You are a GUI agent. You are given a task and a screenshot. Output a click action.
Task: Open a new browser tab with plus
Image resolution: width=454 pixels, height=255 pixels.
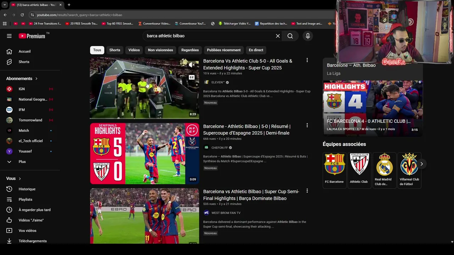69,5
